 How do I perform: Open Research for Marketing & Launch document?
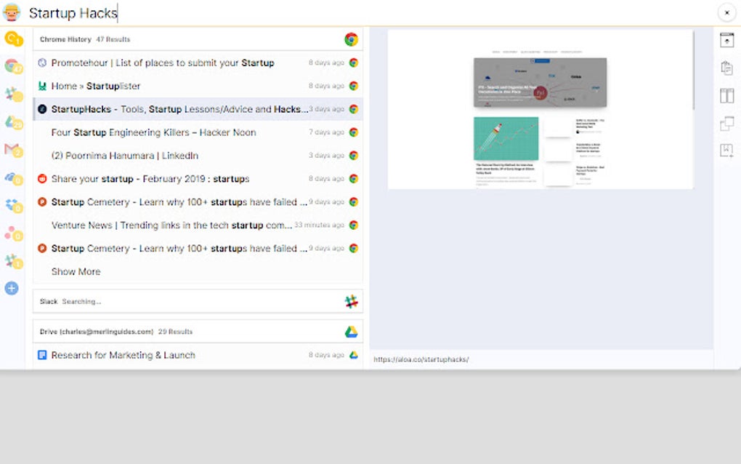coord(198,355)
